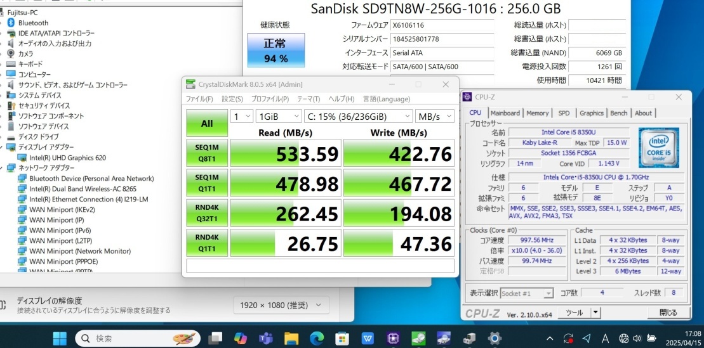Select Intel(R) Ethernet Connection (4) I219-LM
704x348 pixels.
click(88, 199)
